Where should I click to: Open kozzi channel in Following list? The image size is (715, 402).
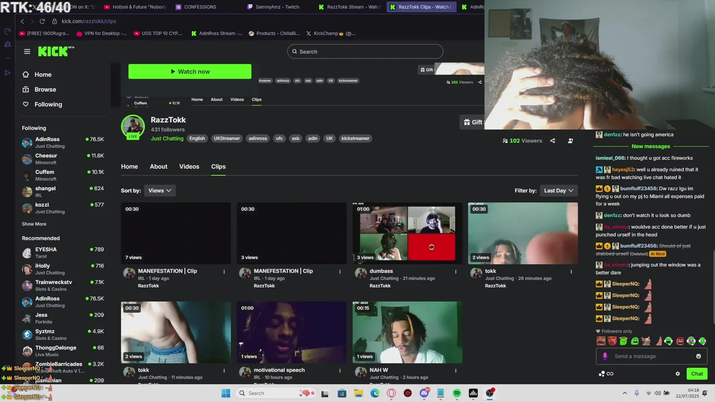tap(63, 208)
